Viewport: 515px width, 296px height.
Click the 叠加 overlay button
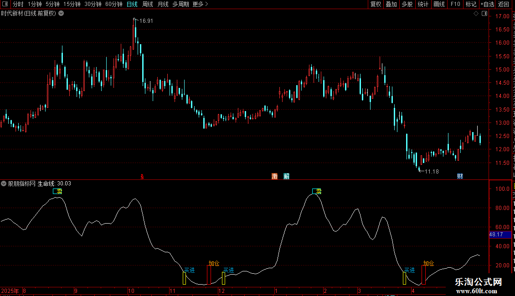391,4
